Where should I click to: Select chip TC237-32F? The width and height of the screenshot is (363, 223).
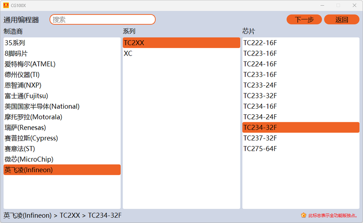[260, 138]
